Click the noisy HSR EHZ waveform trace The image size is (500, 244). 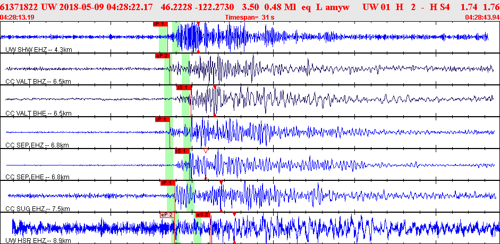point(255,228)
